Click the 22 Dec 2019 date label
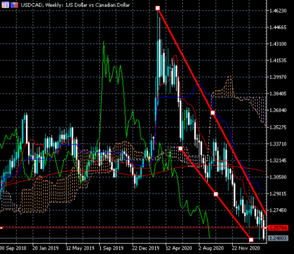294x254 pixels. coord(146,248)
